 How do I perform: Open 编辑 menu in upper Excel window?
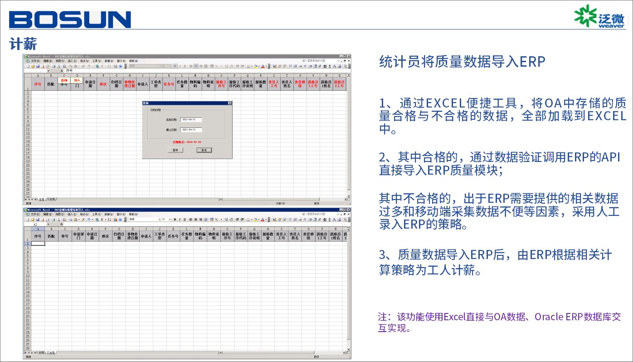coord(48,61)
